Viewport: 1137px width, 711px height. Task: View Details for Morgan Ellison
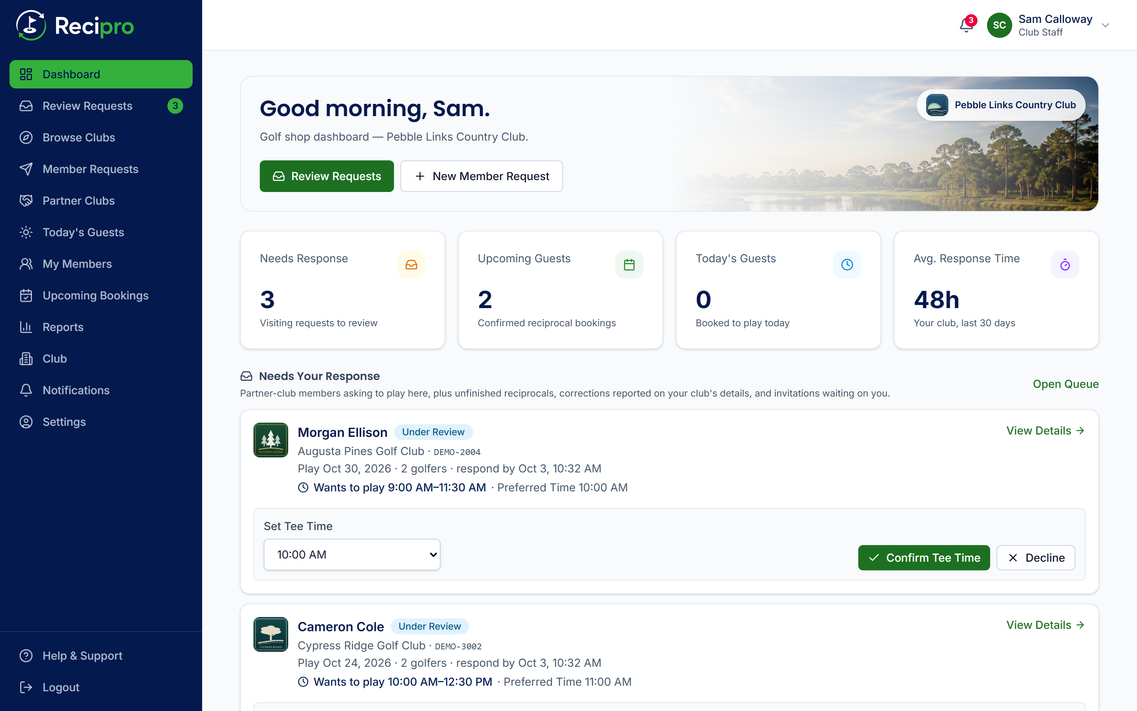click(1045, 431)
